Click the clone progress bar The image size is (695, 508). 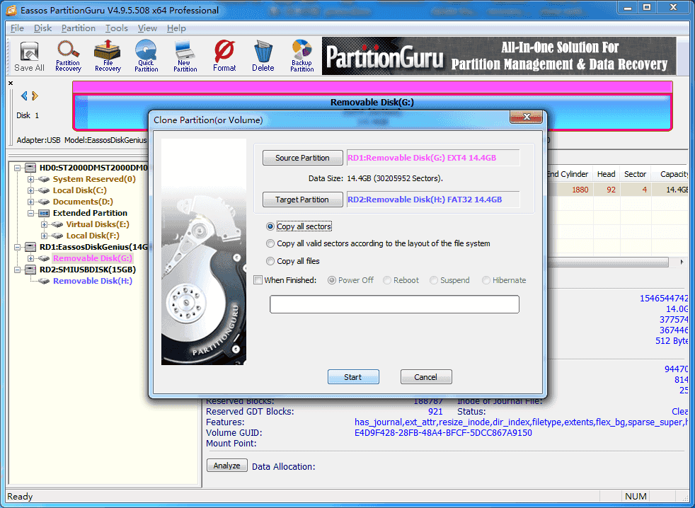(394, 304)
